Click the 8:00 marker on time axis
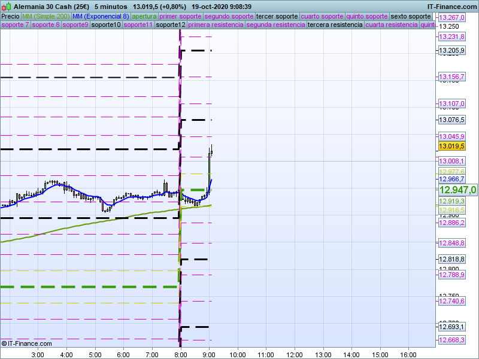 click(180, 354)
